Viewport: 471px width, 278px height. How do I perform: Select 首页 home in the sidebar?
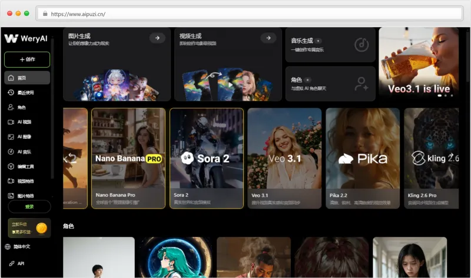[x=26, y=78]
